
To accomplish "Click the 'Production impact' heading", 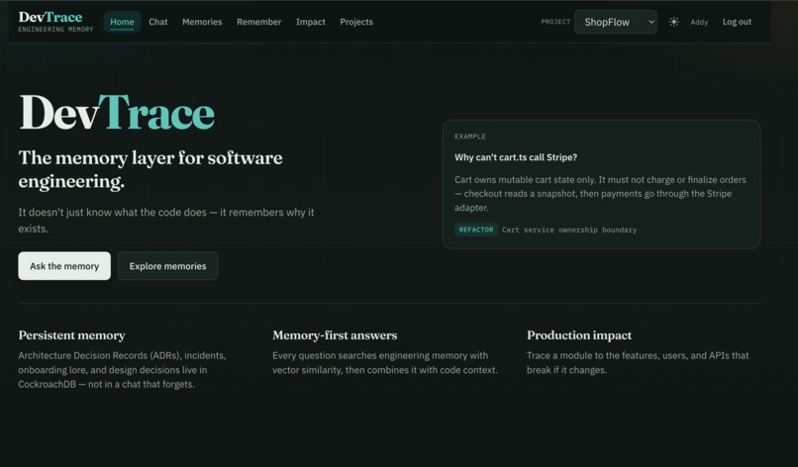I will 578,335.
